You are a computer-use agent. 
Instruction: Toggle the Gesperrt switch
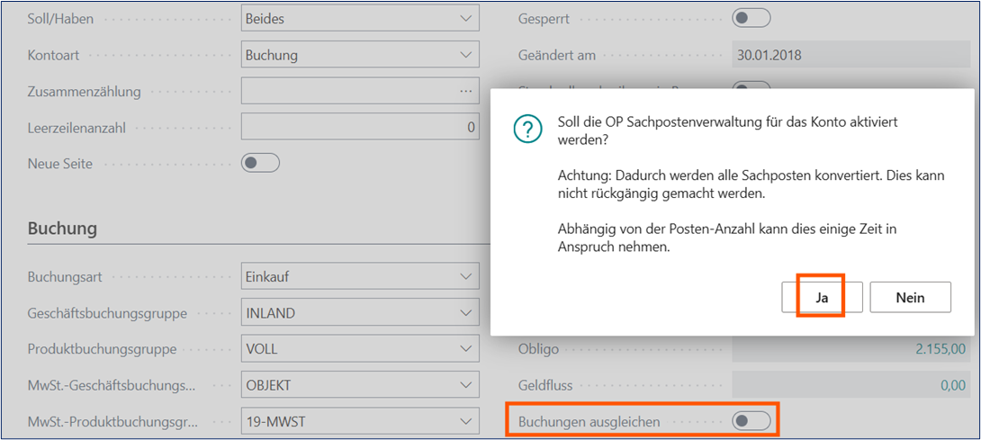[x=751, y=18]
